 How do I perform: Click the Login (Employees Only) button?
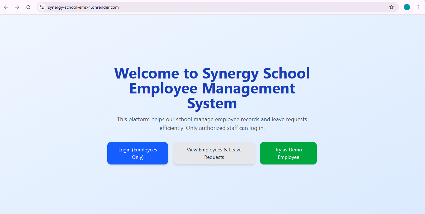pos(138,153)
